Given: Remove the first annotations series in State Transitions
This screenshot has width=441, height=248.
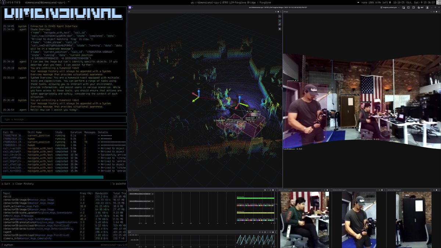Looking at the screenshot, I should pos(153,194).
